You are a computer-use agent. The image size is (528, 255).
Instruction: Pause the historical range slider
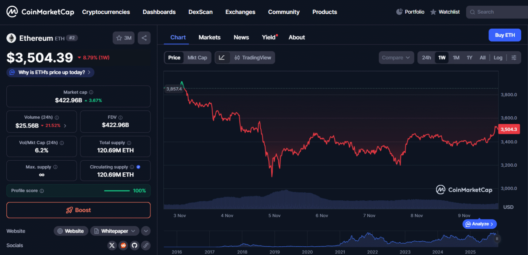(497, 238)
